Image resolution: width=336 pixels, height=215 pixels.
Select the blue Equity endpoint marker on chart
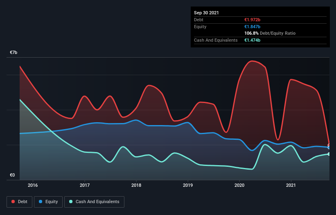point(329,148)
